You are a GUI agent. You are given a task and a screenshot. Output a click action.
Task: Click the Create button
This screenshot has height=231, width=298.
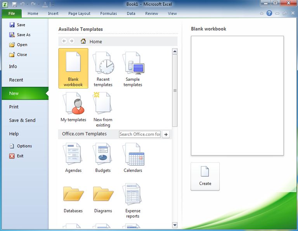pyautogui.click(x=205, y=176)
